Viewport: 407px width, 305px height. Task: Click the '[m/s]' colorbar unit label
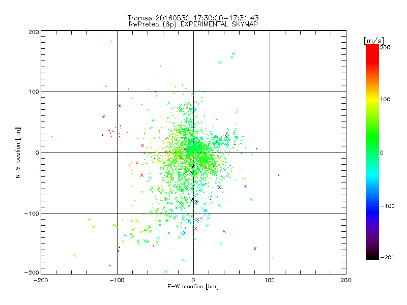374,41
